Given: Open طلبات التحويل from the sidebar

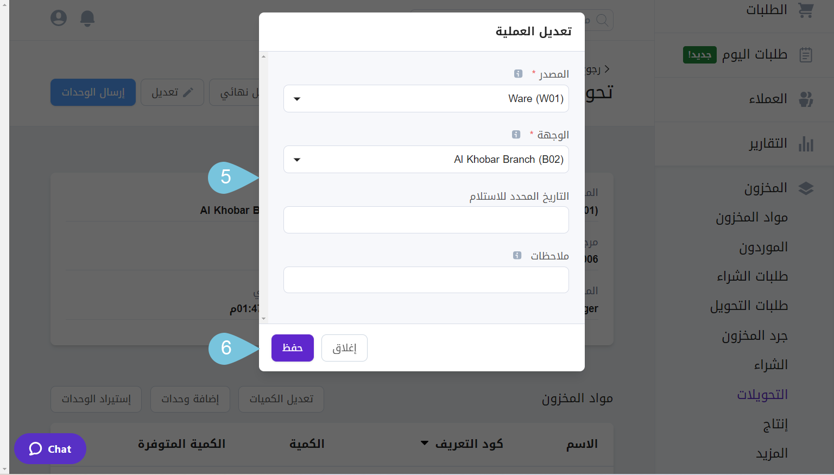Looking at the screenshot, I should click(749, 306).
